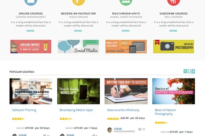The width and height of the screenshot is (205, 136).
Task: Open the Mobile Apps Development banner
Action: pos(126,46)
